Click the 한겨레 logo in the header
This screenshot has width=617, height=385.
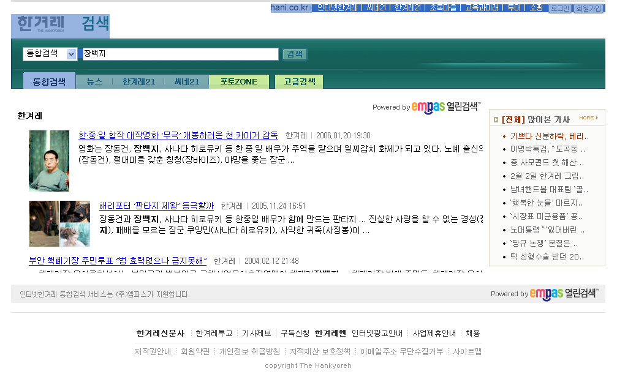coord(40,24)
